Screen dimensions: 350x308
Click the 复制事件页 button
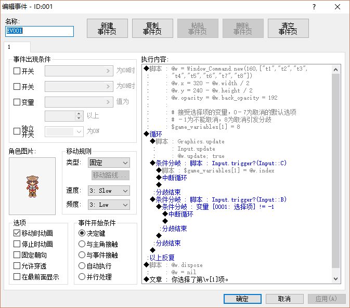pos(152,28)
